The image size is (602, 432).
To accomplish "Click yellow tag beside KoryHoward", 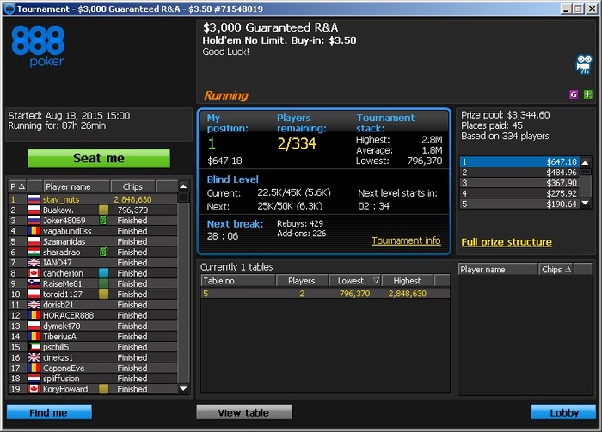I will click(103, 389).
